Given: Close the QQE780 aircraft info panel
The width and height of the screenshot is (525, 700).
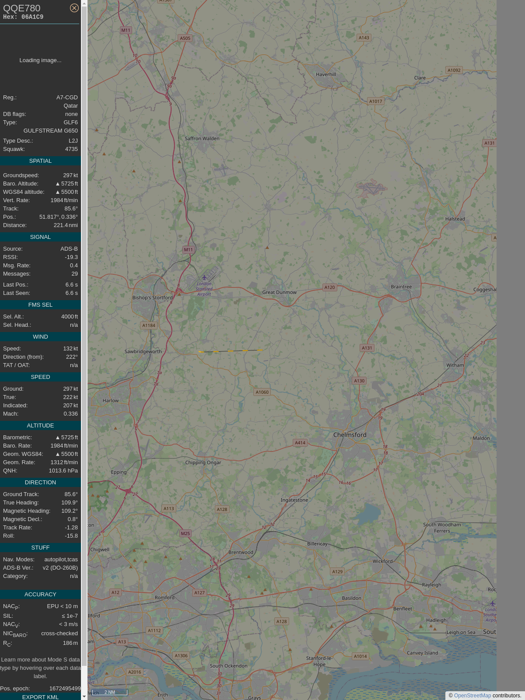Looking at the screenshot, I should coord(74,8).
